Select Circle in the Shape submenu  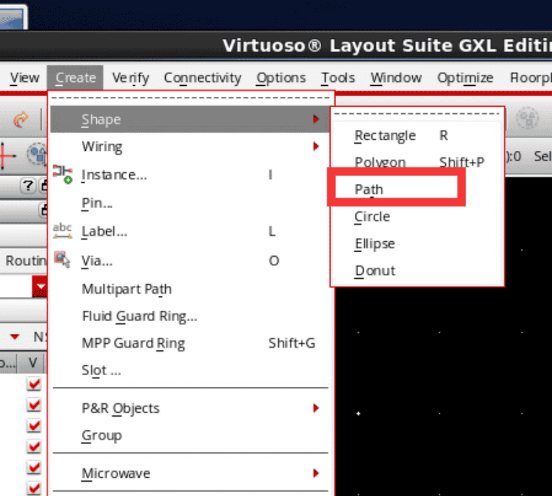click(x=417, y=216)
